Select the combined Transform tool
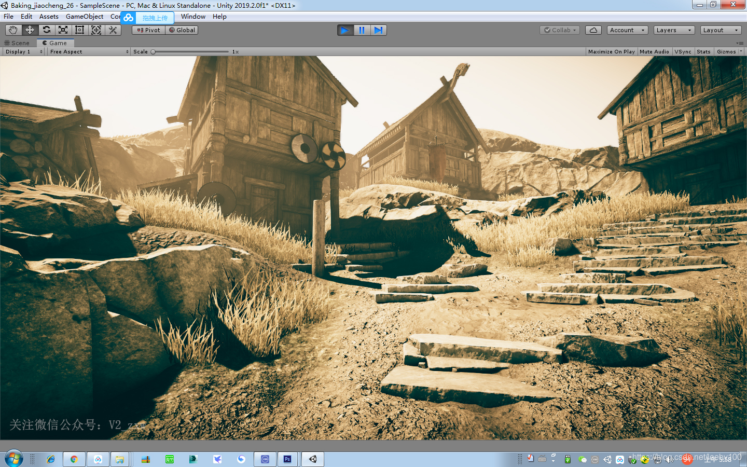The height and width of the screenshot is (467, 747). click(x=96, y=30)
